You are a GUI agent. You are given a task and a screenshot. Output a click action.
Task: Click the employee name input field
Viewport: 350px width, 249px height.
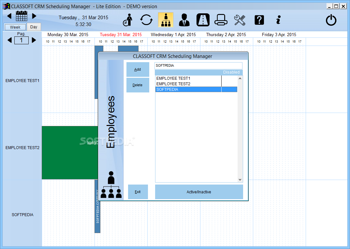click(x=198, y=65)
